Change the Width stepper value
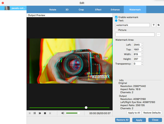This screenshot has height=124, width=164. pos(142,54)
